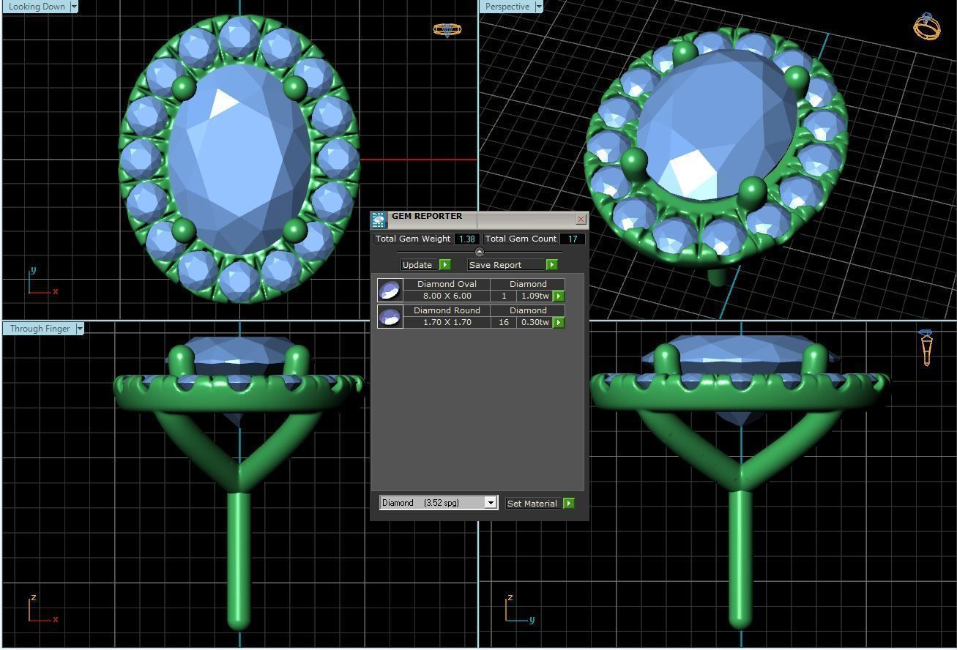Click green arrow next to Update
Screen dimensions: 957x650
(x=445, y=264)
